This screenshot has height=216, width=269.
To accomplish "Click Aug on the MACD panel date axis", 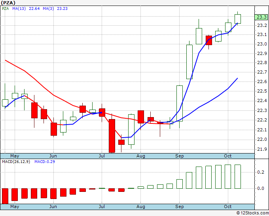I will [x=141, y=207].
